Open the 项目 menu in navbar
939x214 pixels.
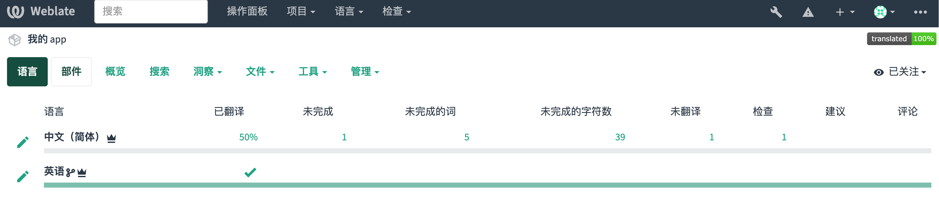tap(301, 11)
